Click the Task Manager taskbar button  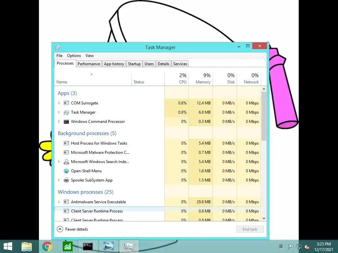129,246
